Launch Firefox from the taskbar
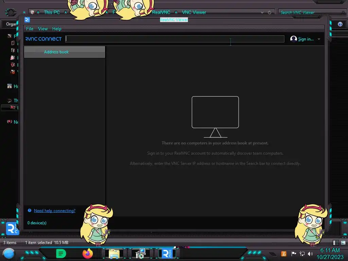Screen dimensions: 348x261 tap(88, 253)
